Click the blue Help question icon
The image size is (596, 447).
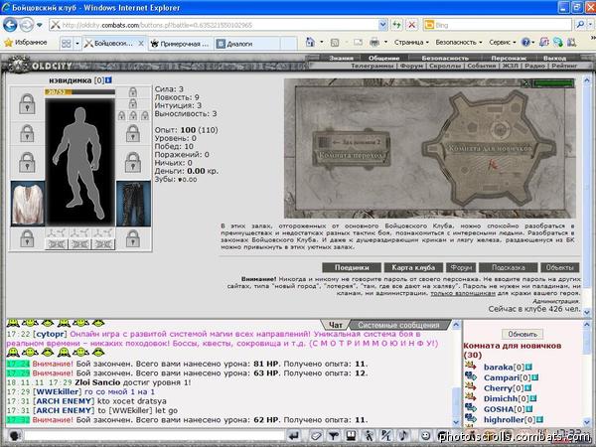point(525,42)
